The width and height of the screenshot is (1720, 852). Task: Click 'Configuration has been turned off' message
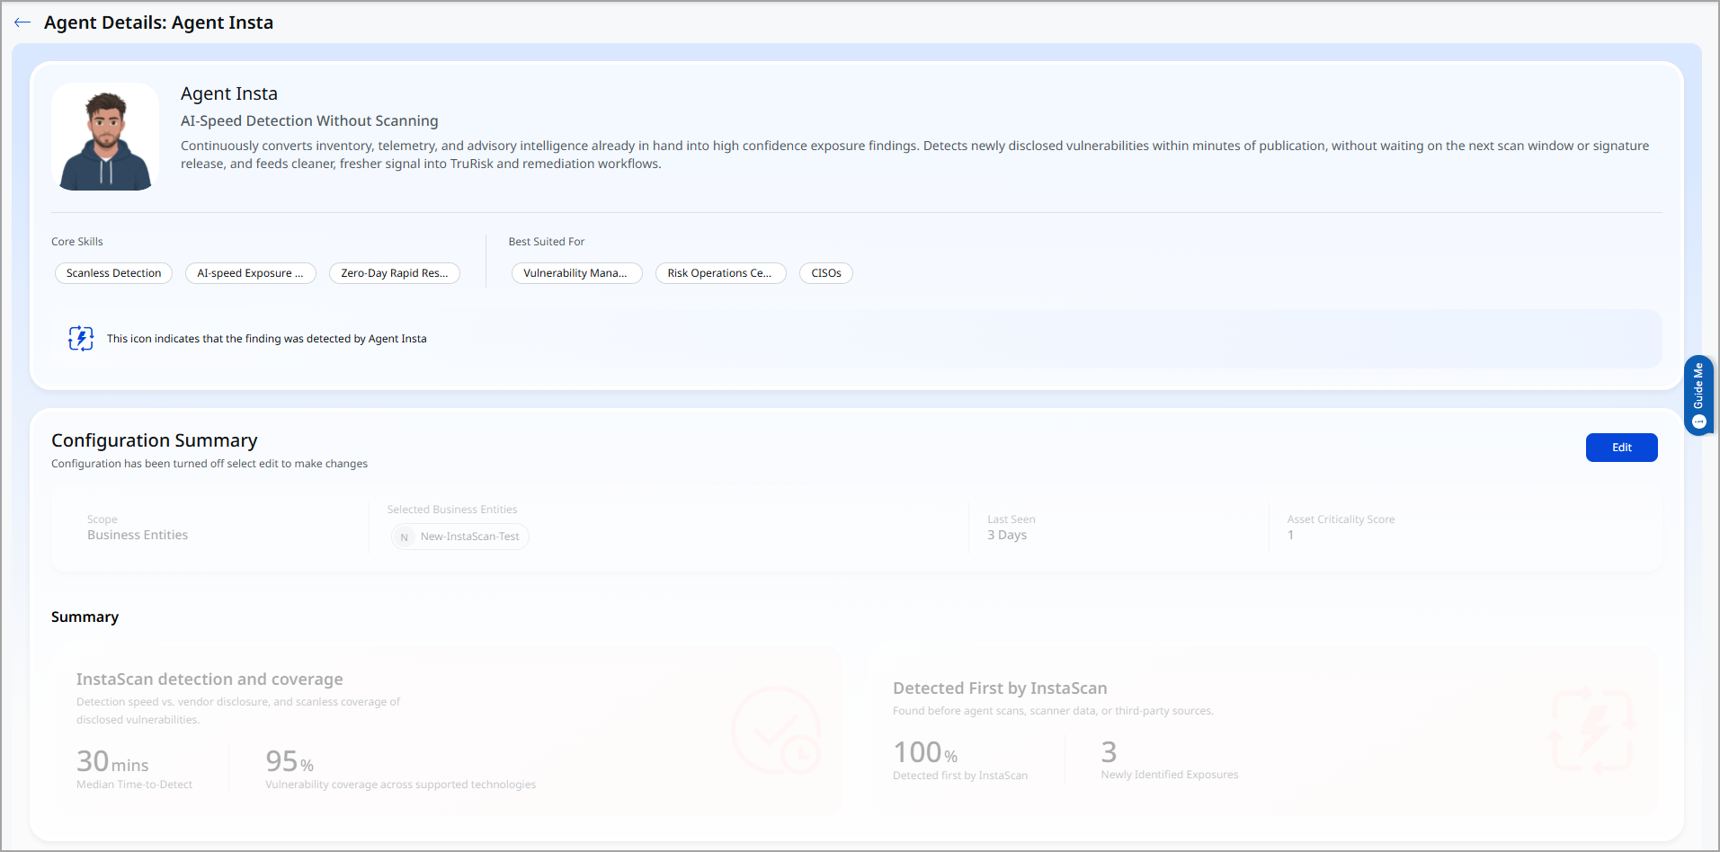tap(209, 464)
